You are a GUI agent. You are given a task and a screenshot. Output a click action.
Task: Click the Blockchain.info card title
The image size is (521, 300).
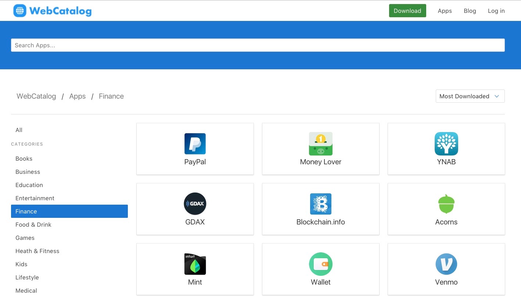pyautogui.click(x=321, y=222)
